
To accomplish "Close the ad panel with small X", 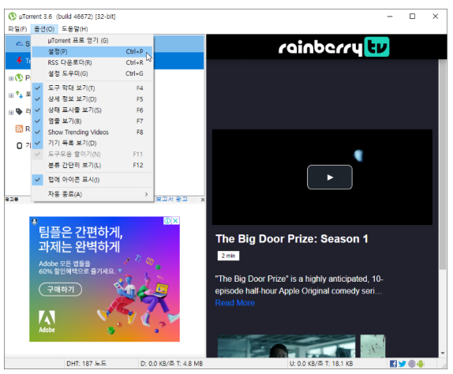I will [x=203, y=200].
